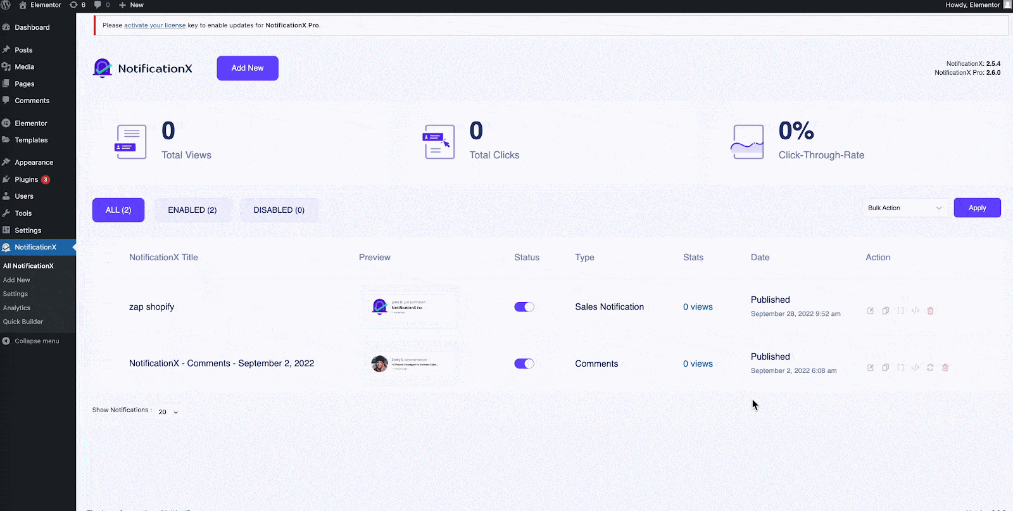Delete the zap shopify notification

(x=931, y=311)
